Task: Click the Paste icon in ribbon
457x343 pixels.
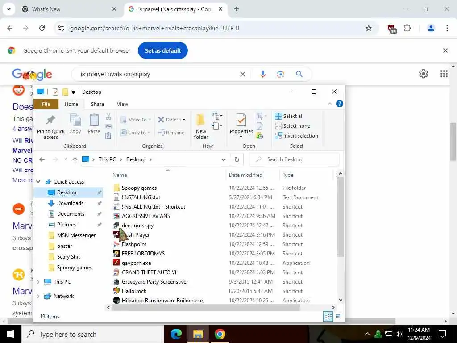Action: [94, 120]
